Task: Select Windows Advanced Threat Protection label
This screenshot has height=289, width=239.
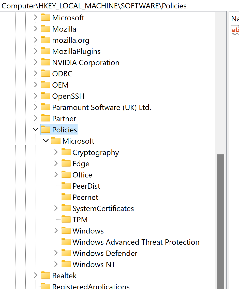Action: pyautogui.click(x=136, y=242)
